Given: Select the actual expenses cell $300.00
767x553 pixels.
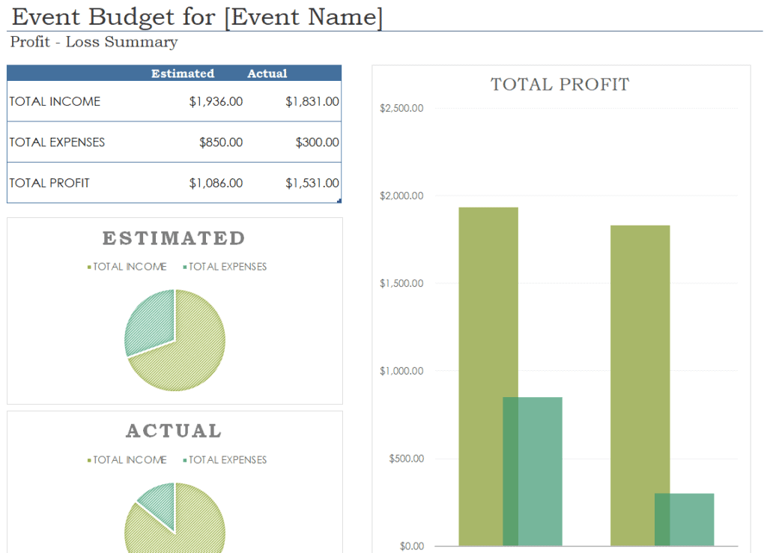Looking at the screenshot, I should [317, 142].
